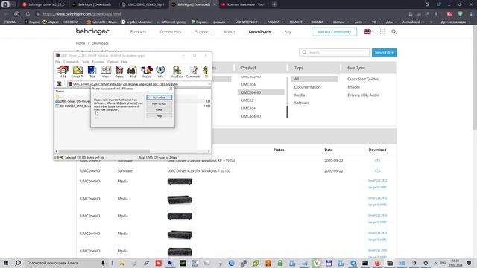Click the first UMC204HD media thumbnail
Viewport: 477px width, 268px height.
point(180,182)
